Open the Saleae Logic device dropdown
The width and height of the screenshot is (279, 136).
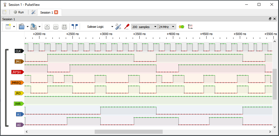pos(100,27)
